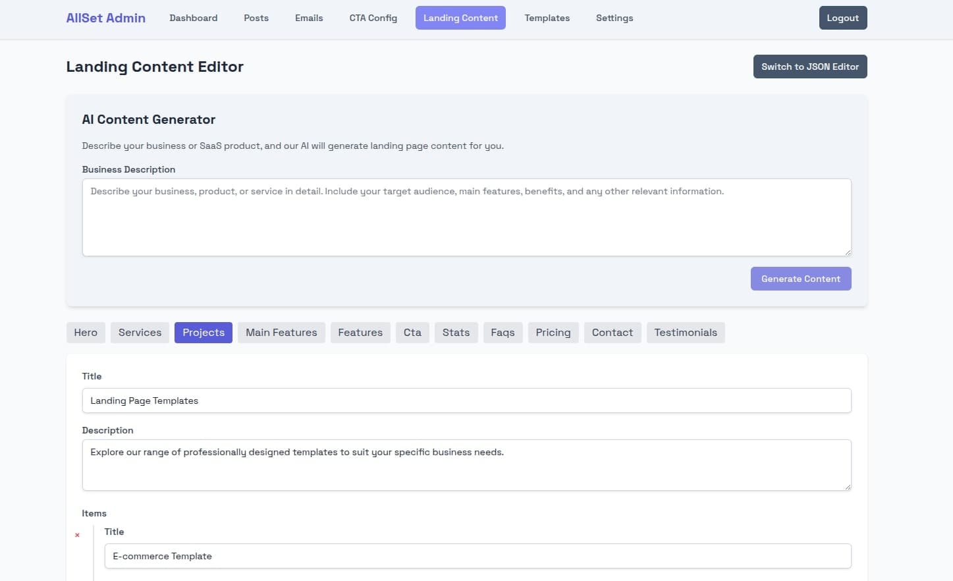Log out of AllSet Admin
The height and width of the screenshot is (581, 953).
coord(842,18)
